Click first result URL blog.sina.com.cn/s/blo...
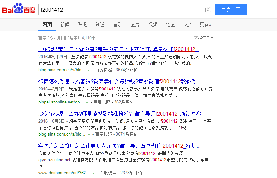 [62, 70]
